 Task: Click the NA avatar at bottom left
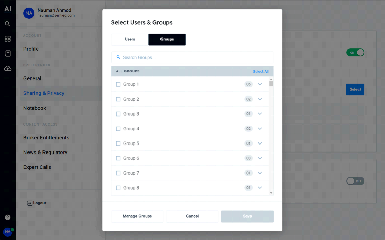(8, 232)
